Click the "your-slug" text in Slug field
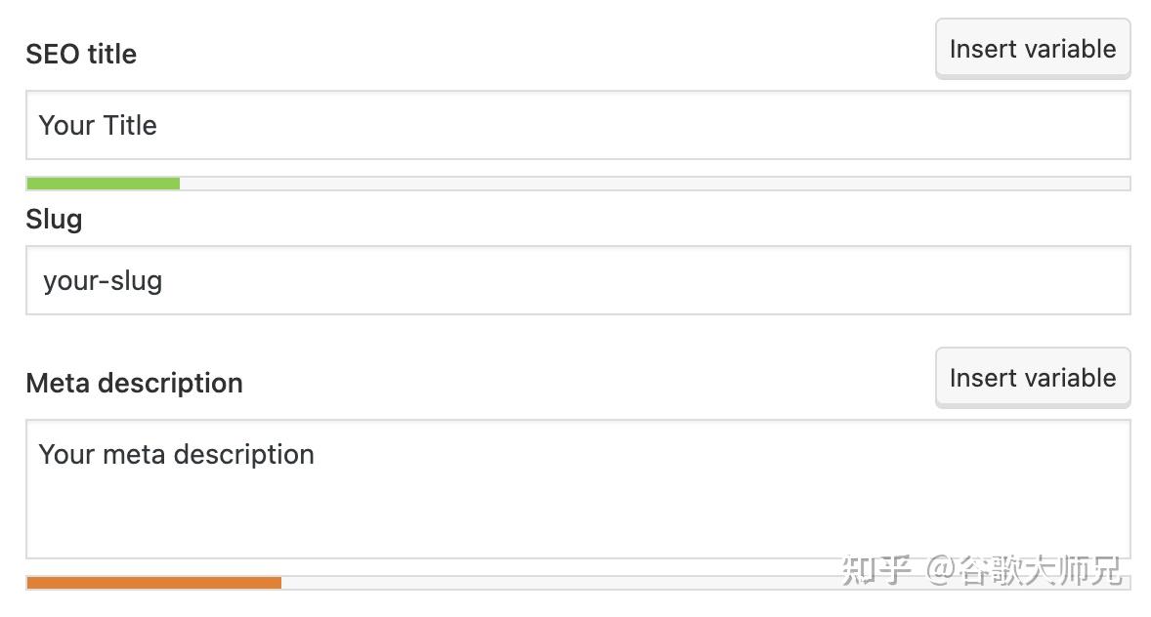Screen dimensions: 1151x617 click(103, 281)
